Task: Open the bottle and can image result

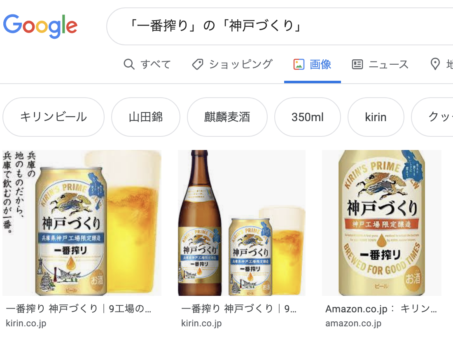Action: pos(241,223)
